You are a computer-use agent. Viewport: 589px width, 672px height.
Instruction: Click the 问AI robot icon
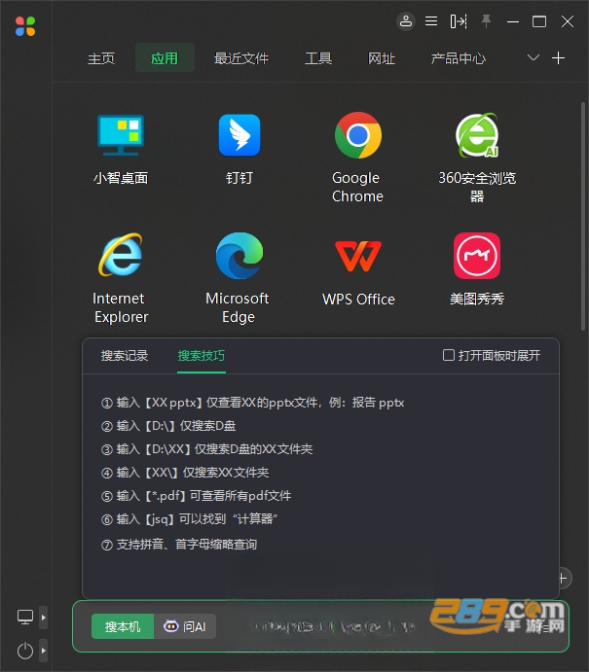point(170,626)
